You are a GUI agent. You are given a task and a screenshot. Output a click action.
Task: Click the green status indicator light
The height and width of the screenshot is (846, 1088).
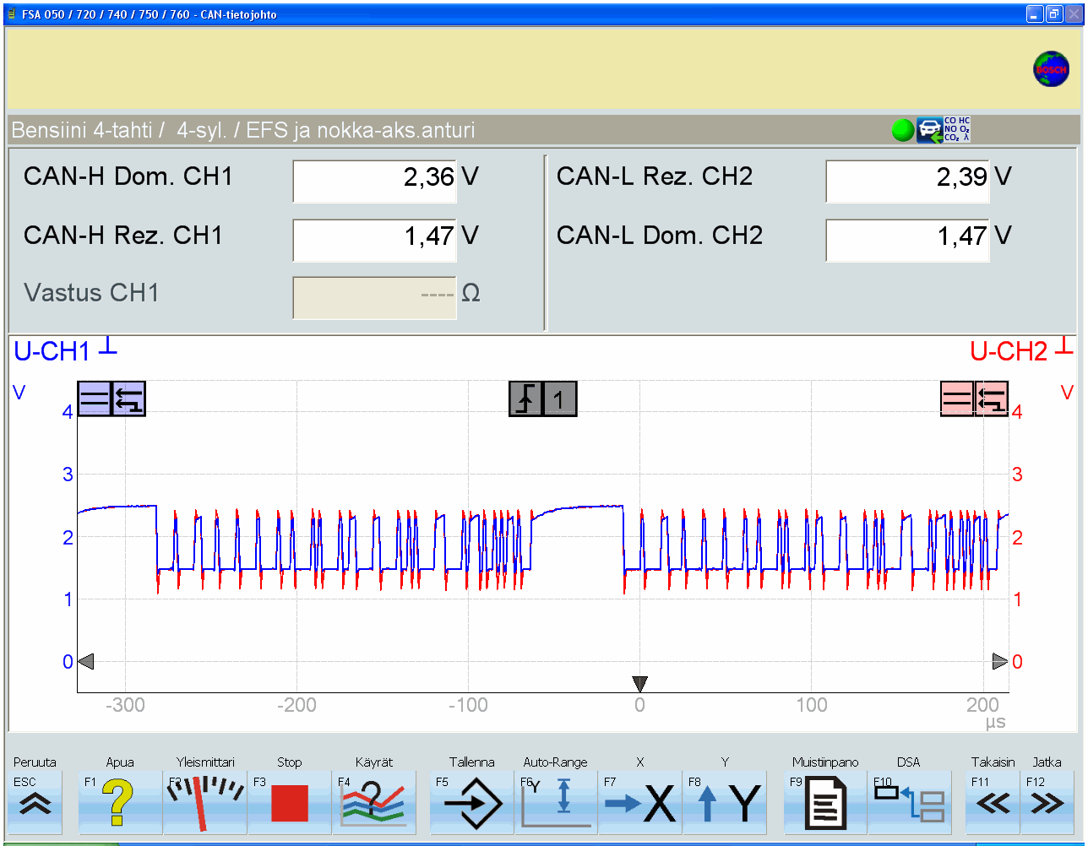tap(903, 130)
